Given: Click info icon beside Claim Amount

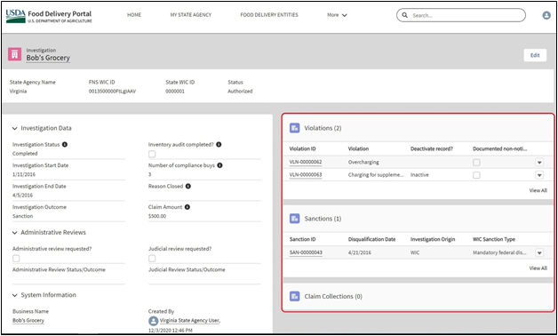Looking at the screenshot, I should click(187, 207).
